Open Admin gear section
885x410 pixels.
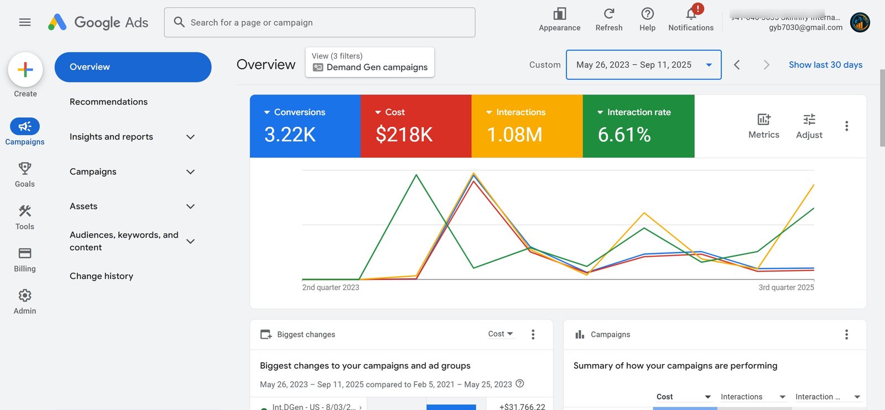click(x=25, y=302)
